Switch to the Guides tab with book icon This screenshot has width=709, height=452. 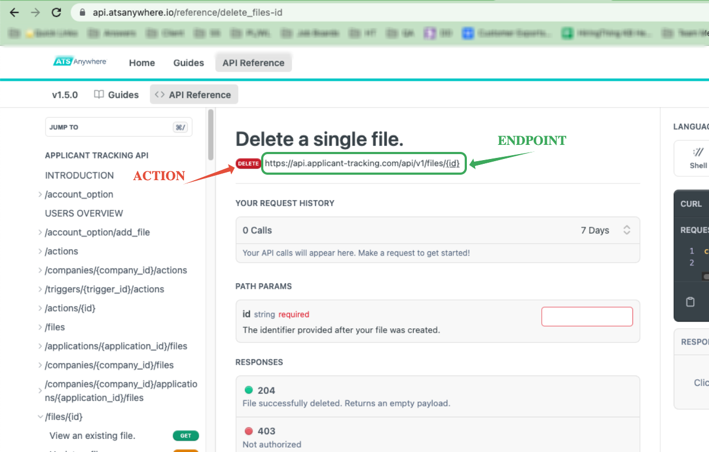(x=116, y=94)
